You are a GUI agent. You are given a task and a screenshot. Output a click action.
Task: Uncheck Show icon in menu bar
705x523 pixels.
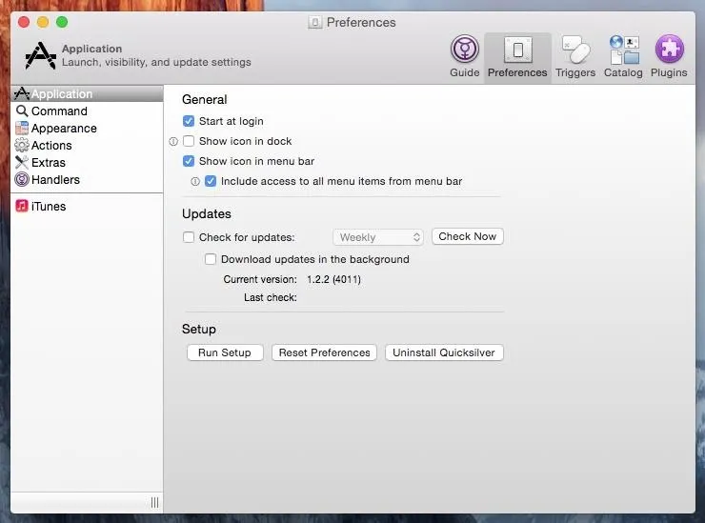pyautogui.click(x=189, y=161)
